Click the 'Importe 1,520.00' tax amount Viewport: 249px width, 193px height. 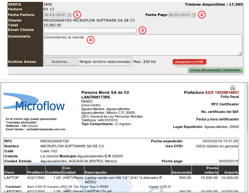[x=160, y=187]
